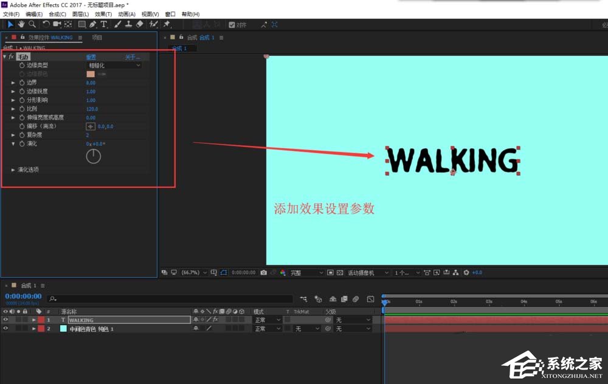This screenshot has width=608, height=384.
Task: Select the Zoom tool
Action: click(32, 24)
